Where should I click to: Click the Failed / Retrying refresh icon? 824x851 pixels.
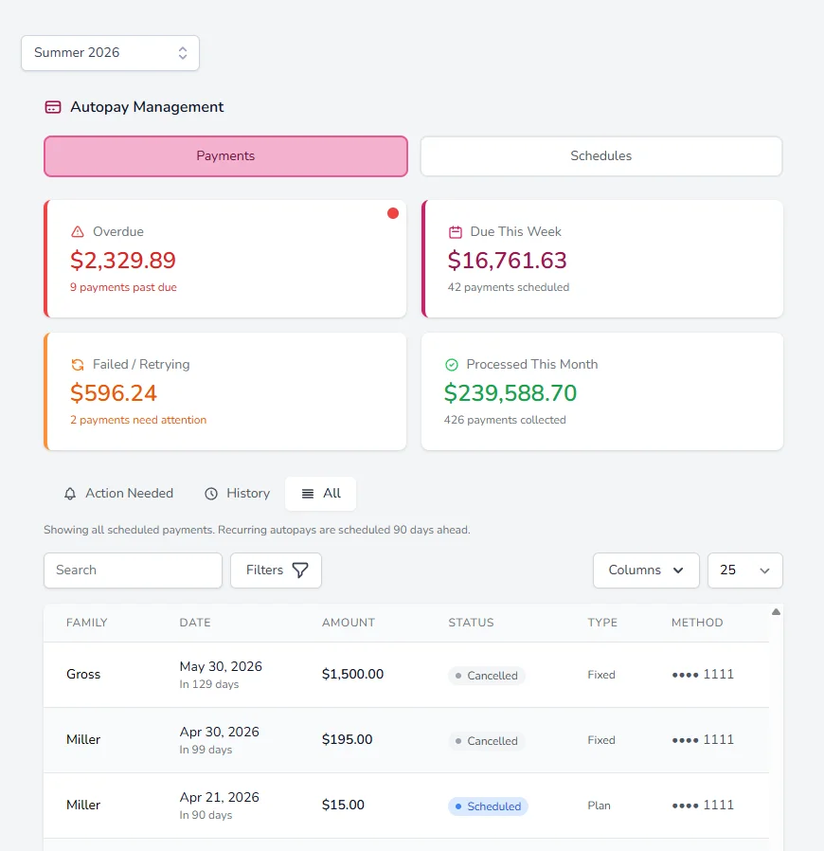(78, 365)
